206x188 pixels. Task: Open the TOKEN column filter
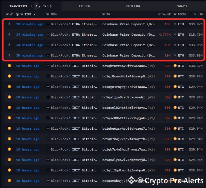click(175, 14)
